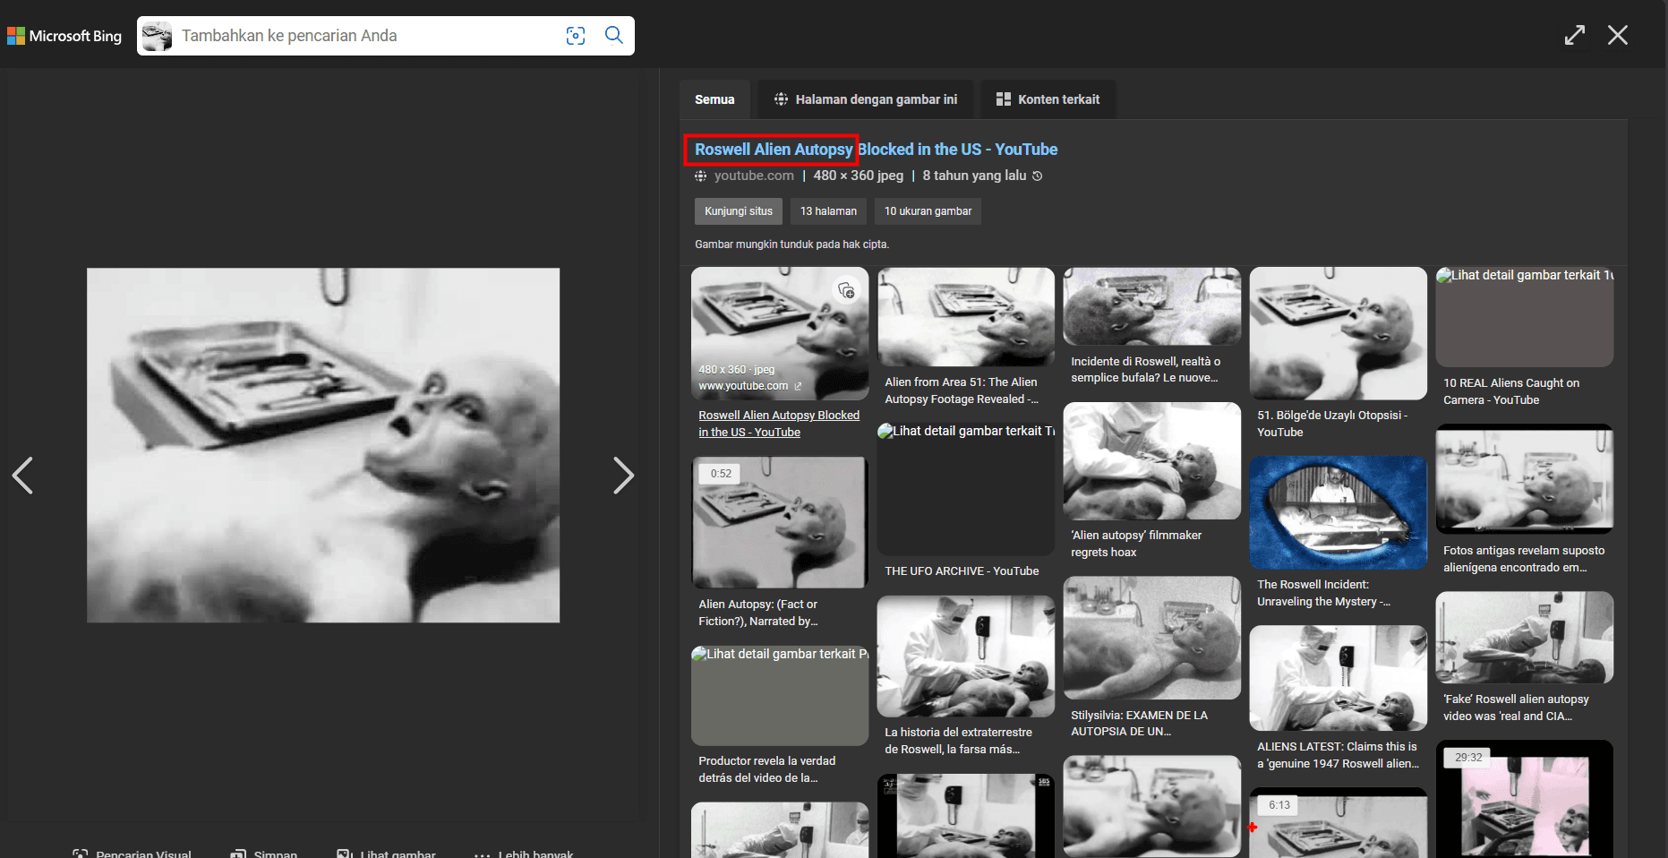Go to the previous image with left arrow
This screenshot has width=1668, height=858.
pyautogui.click(x=23, y=476)
